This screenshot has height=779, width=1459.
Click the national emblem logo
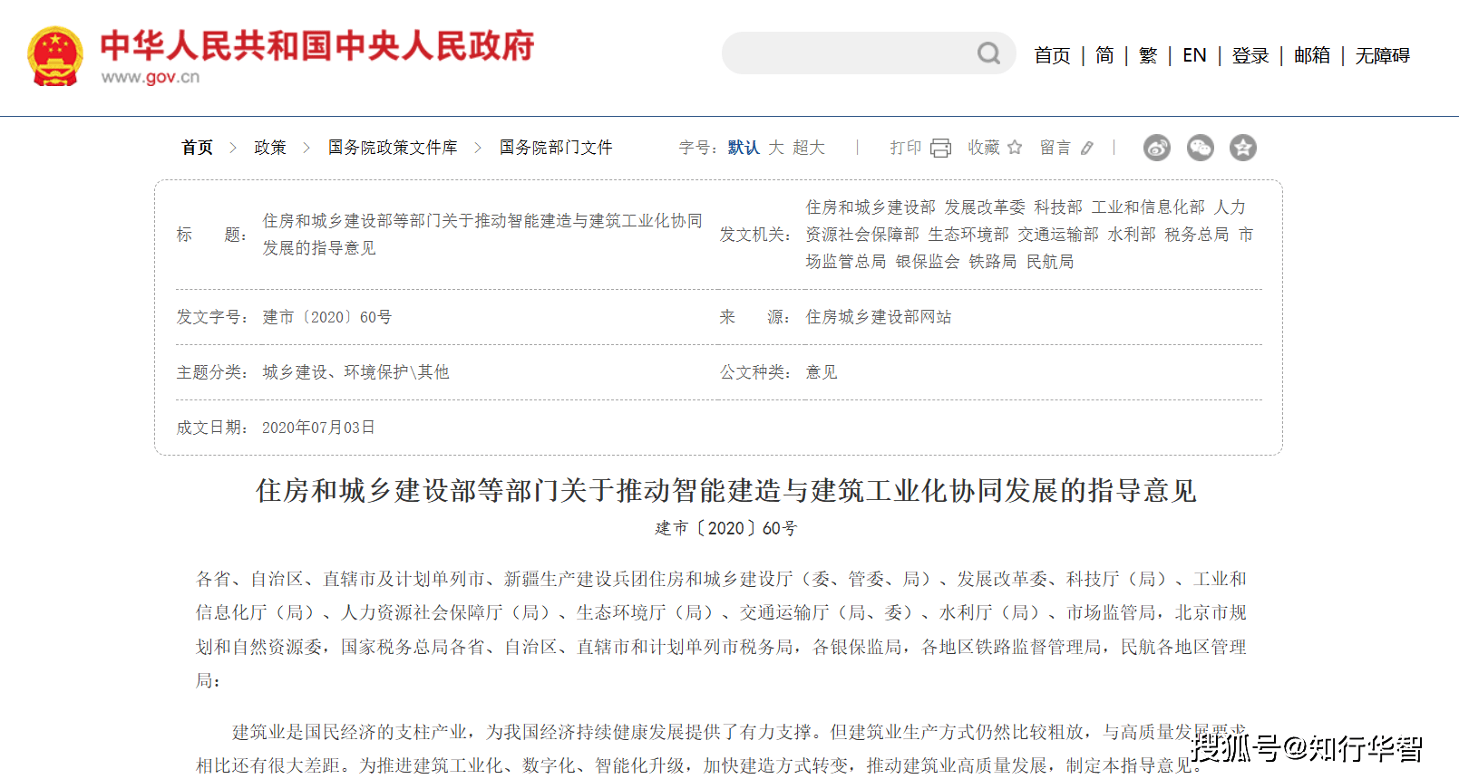(55, 56)
